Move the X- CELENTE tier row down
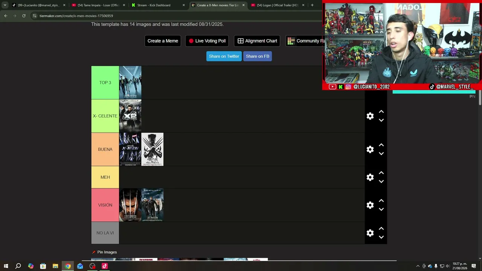This screenshot has width=482, height=271. tap(381, 120)
